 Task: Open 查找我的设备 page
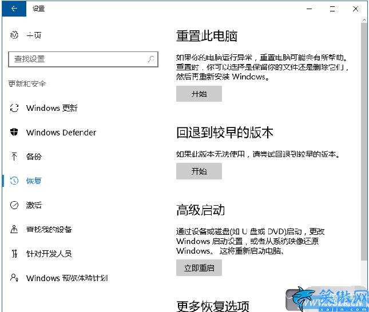49,229
